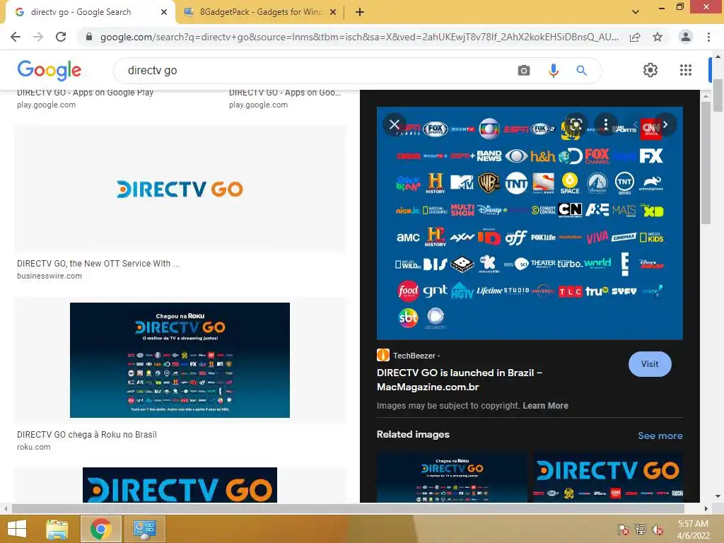Click the horizontal scrollbar at bottom
This screenshot has width=724, height=543.
pos(349,508)
